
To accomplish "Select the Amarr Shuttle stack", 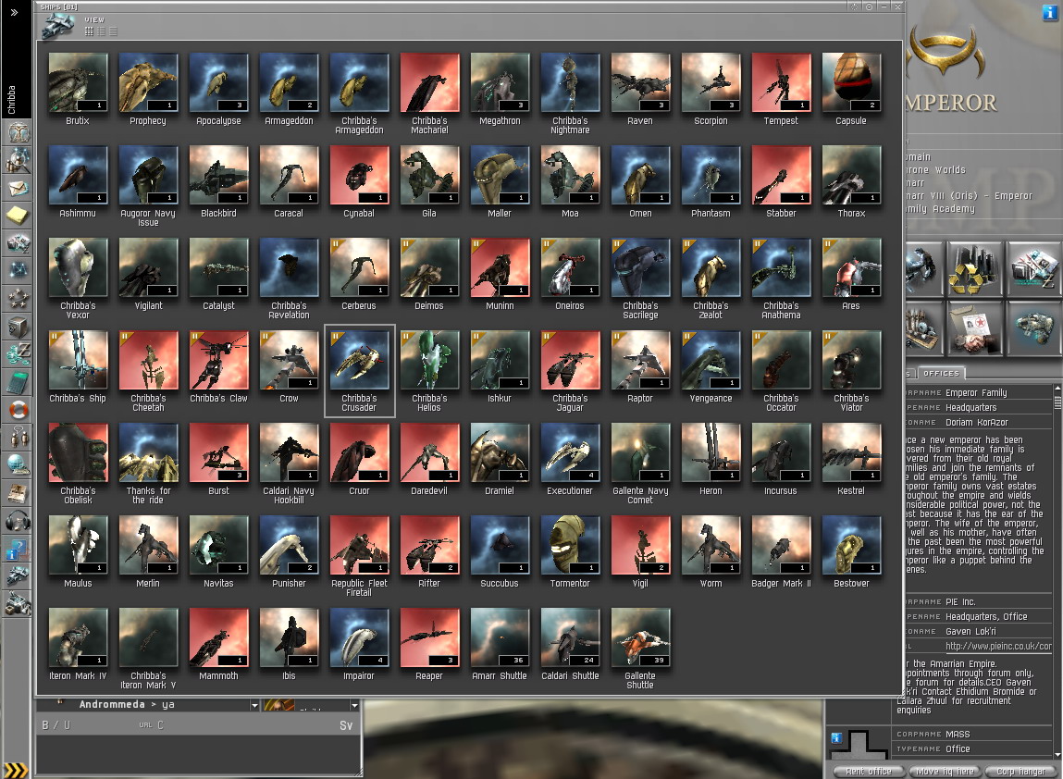I will click(x=501, y=638).
